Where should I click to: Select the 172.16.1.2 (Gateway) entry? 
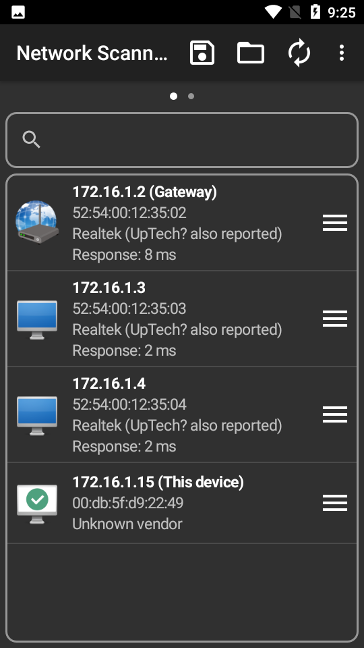tap(182, 223)
